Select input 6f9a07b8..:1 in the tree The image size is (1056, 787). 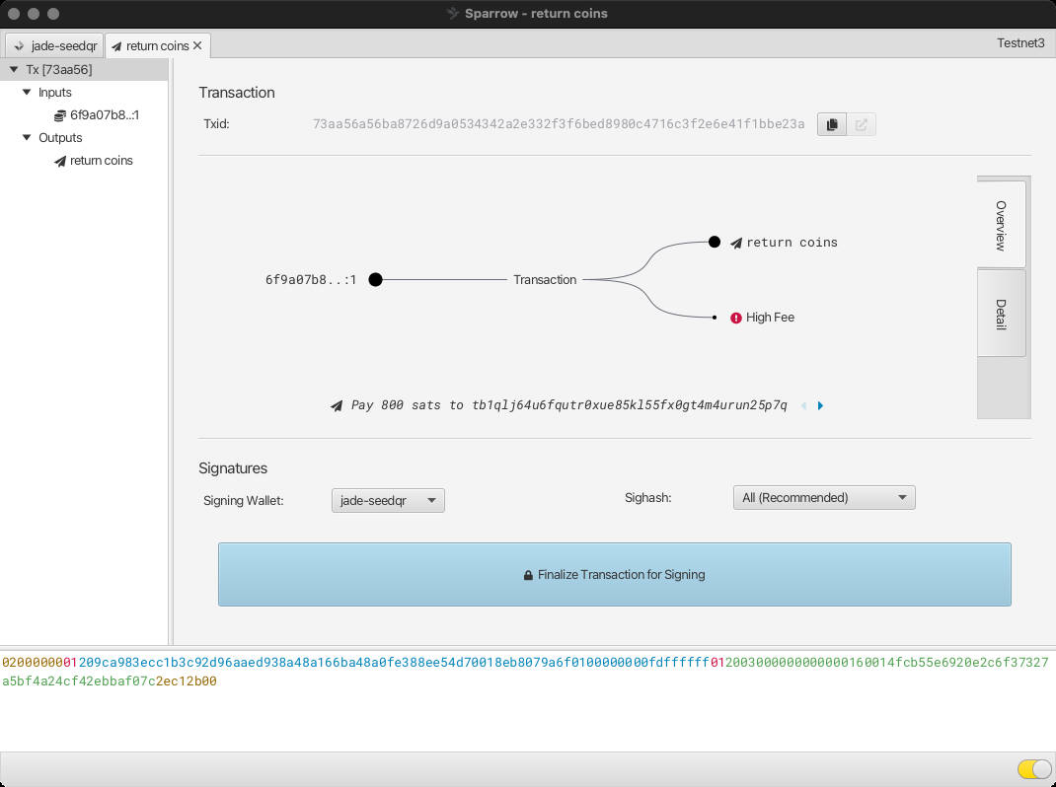[84, 115]
